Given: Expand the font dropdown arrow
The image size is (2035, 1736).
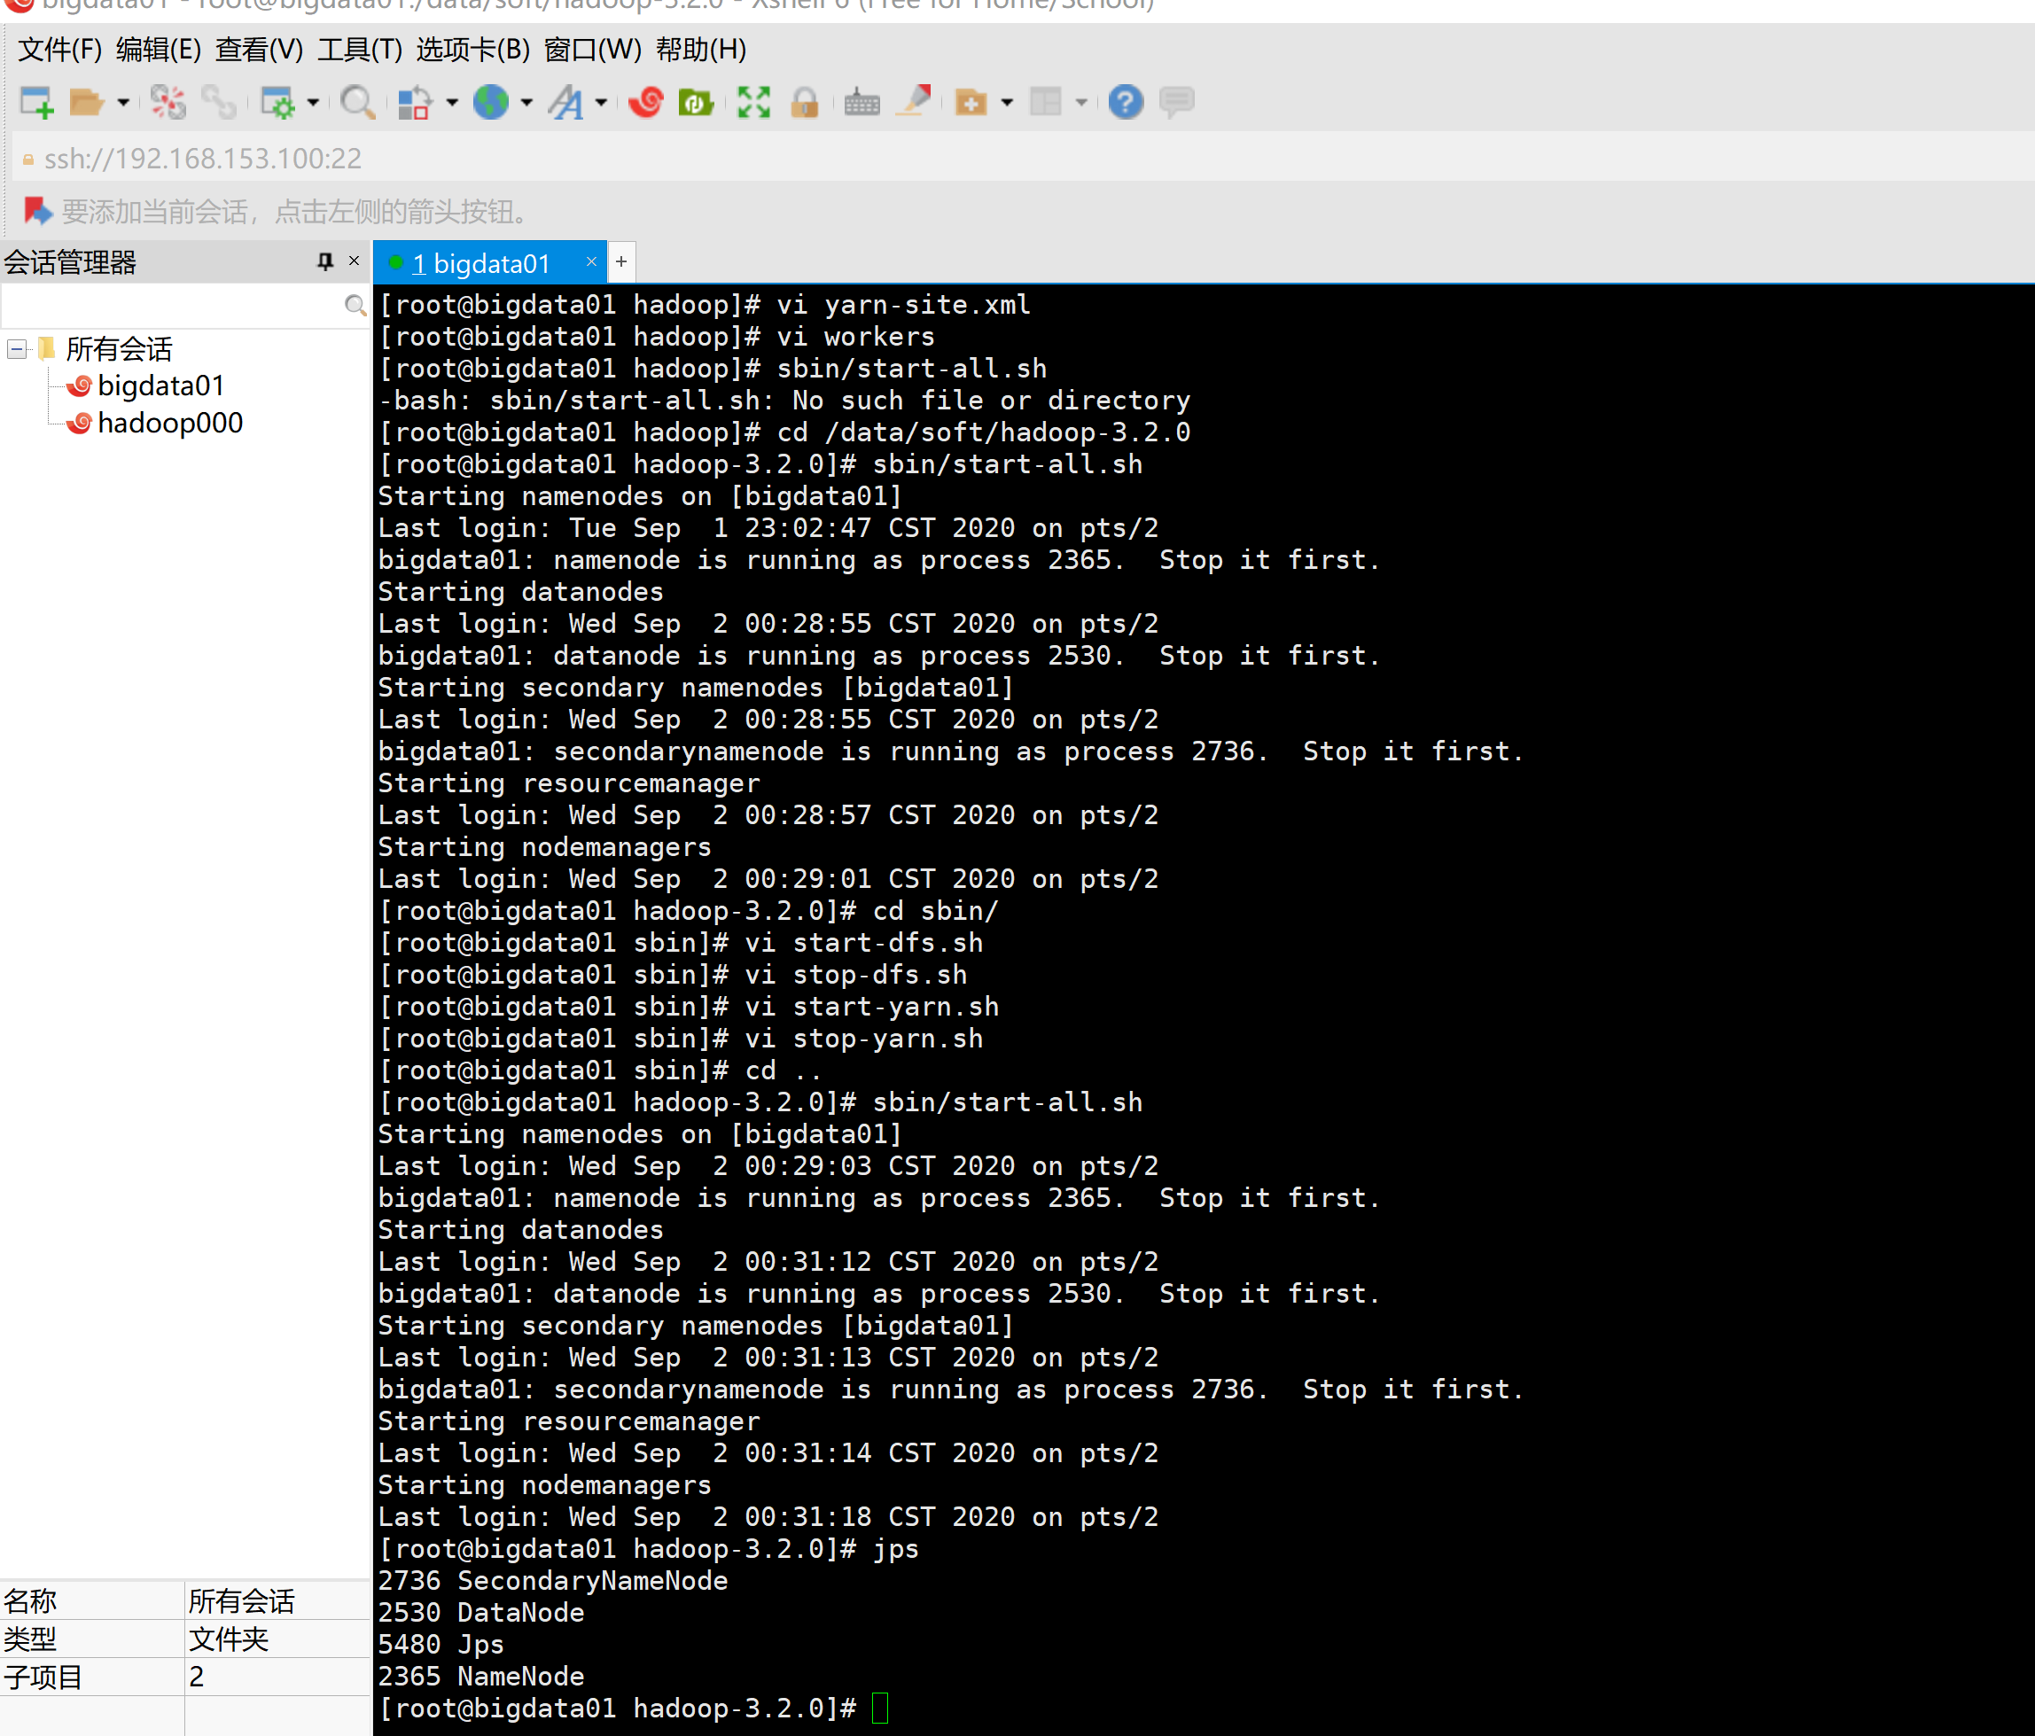Looking at the screenshot, I should [x=601, y=102].
